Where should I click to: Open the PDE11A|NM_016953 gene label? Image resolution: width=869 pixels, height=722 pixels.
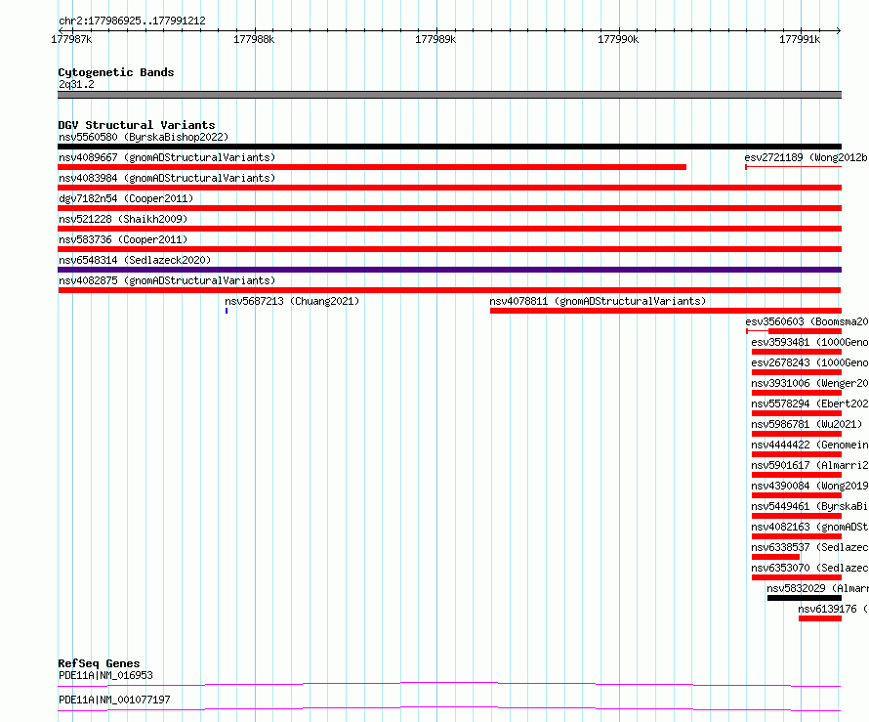[x=105, y=675]
